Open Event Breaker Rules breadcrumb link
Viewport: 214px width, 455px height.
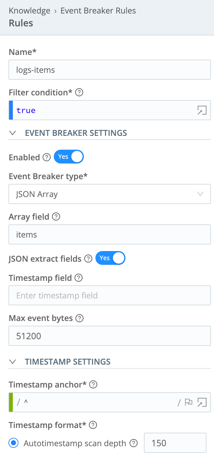click(x=98, y=10)
